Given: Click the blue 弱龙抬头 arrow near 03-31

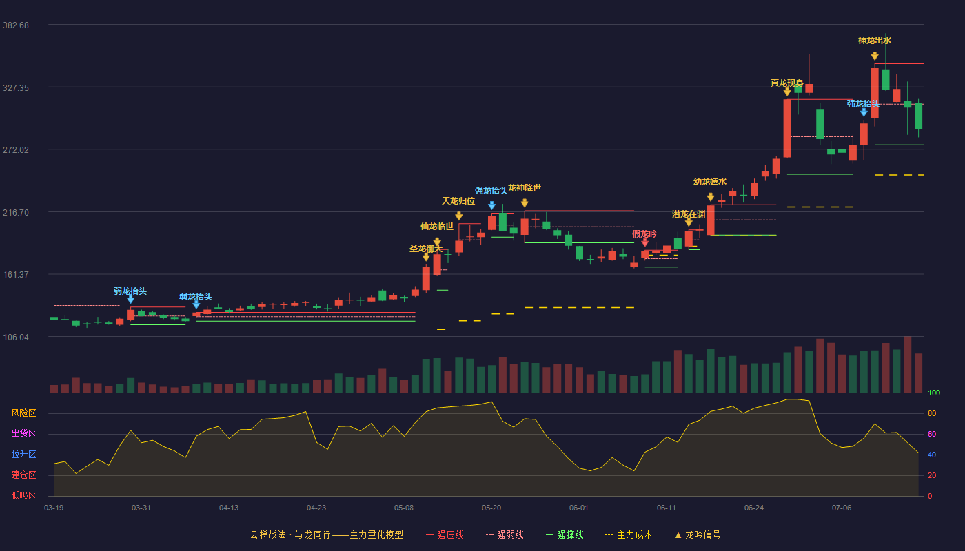Looking at the screenshot, I should [x=130, y=300].
